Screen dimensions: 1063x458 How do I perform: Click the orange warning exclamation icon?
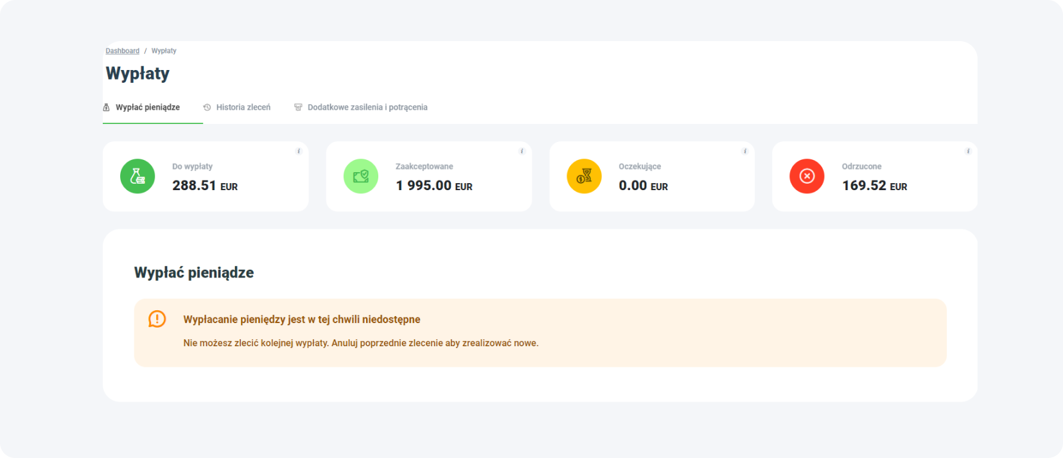point(157,319)
